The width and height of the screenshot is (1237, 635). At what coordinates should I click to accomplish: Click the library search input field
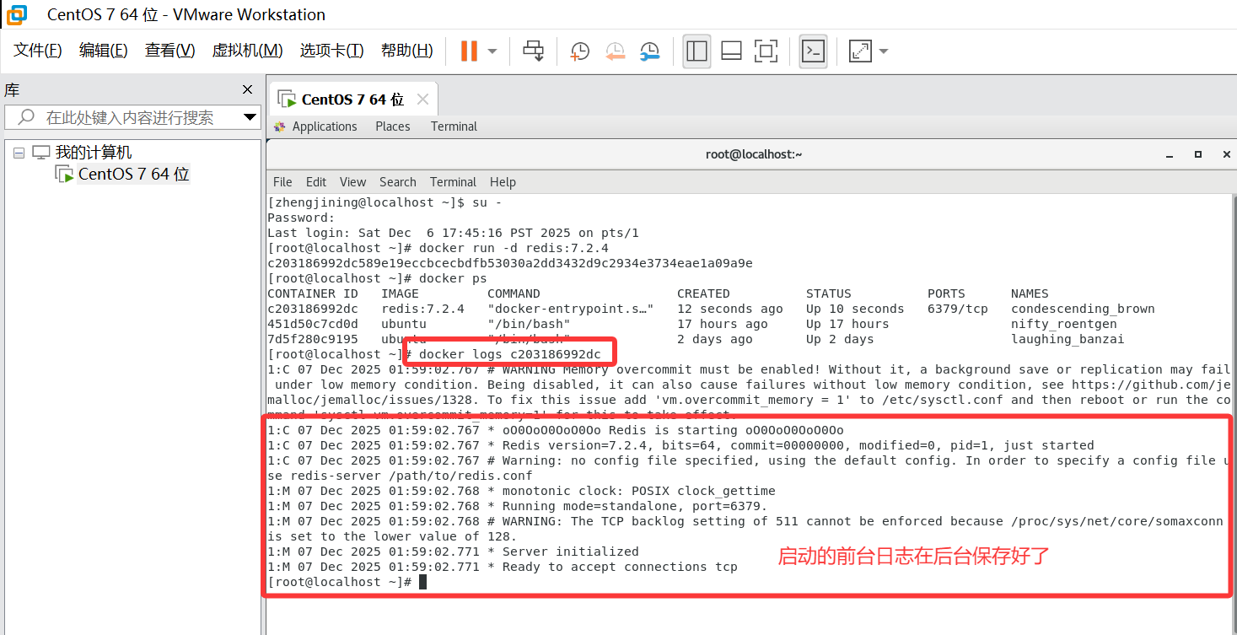(x=131, y=117)
